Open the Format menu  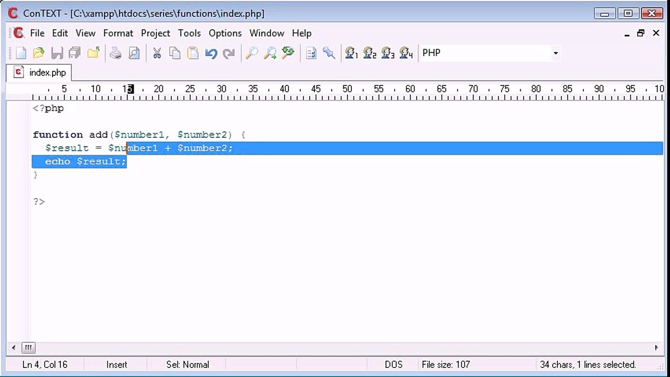click(118, 33)
